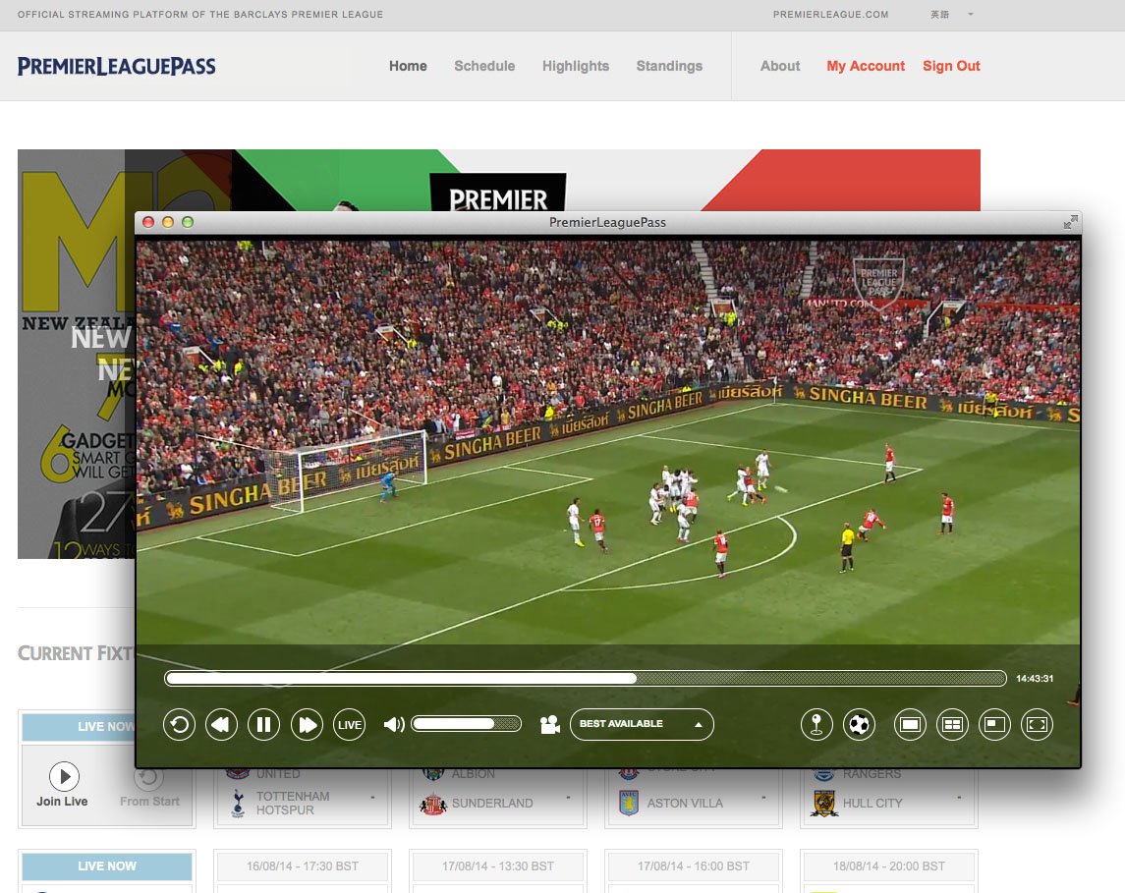Image resolution: width=1125 pixels, height=893 pixels.
Task: Click Sign Out
Action: (951, 66)
